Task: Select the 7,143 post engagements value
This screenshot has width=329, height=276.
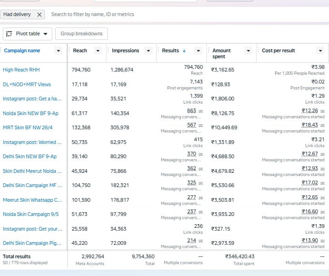Action: 196,82
